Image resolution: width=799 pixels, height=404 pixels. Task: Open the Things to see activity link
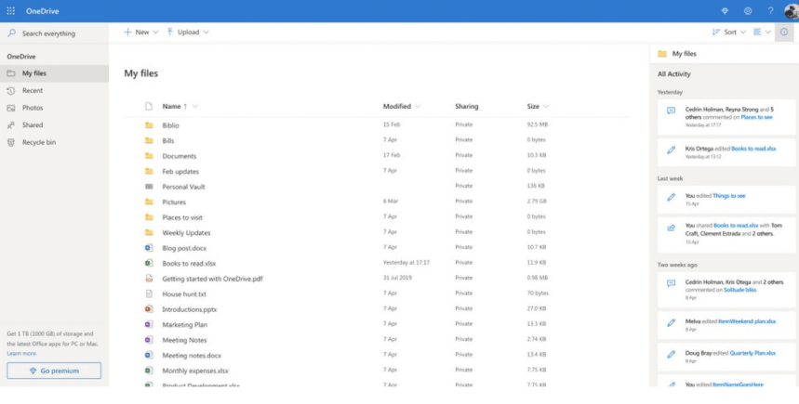(x=729, y=195)
